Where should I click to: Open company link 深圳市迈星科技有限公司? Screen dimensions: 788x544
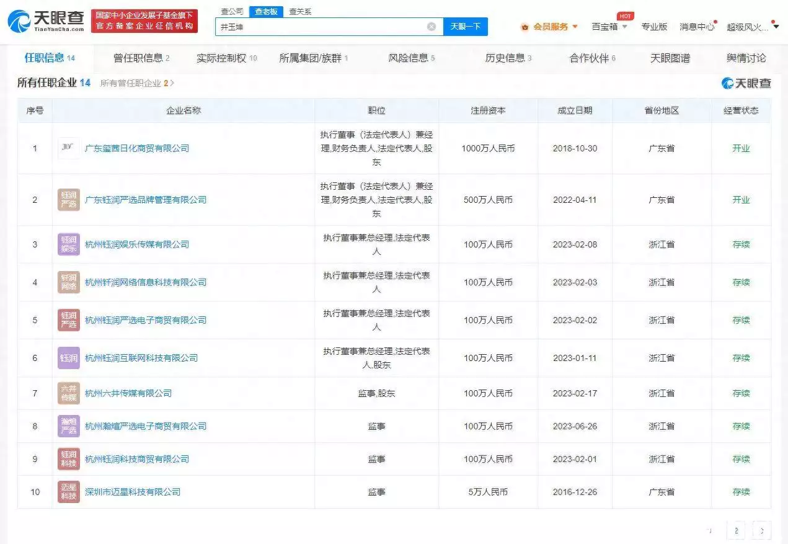click(x=133, y=492)
